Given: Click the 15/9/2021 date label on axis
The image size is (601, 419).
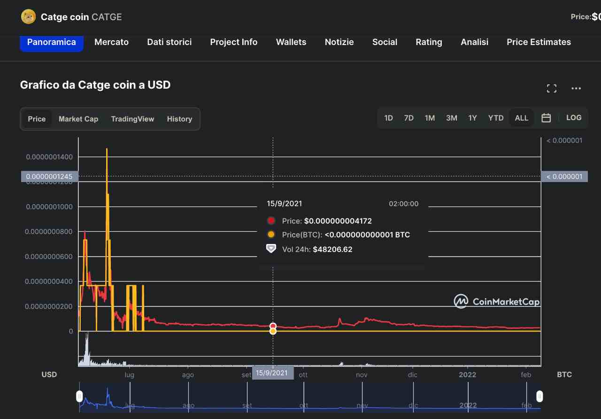Looking at the screenshot, I should pos(273,373).
